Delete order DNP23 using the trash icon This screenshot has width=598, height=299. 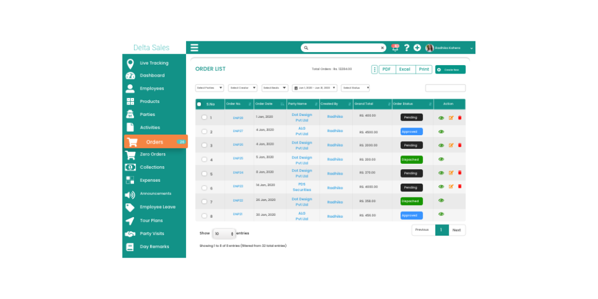(x=459, y=187)
